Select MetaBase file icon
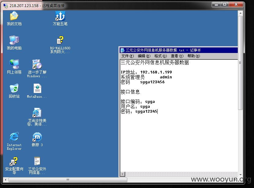The image size is (254, 188). [x=37, y=91]
